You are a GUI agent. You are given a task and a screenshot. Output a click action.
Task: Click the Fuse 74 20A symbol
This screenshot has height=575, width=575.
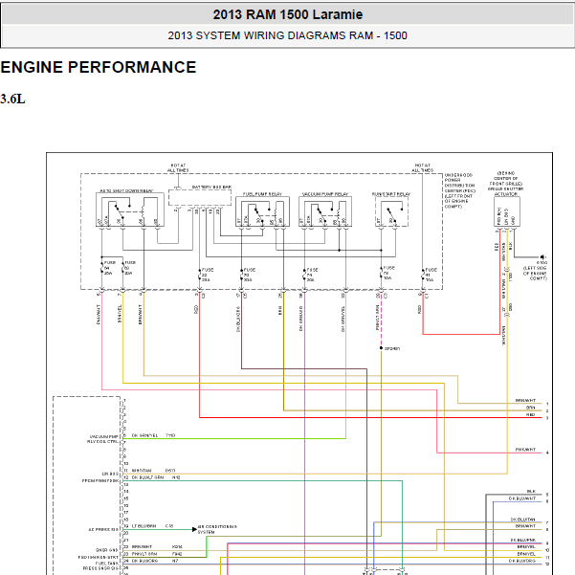pos(304,275)
